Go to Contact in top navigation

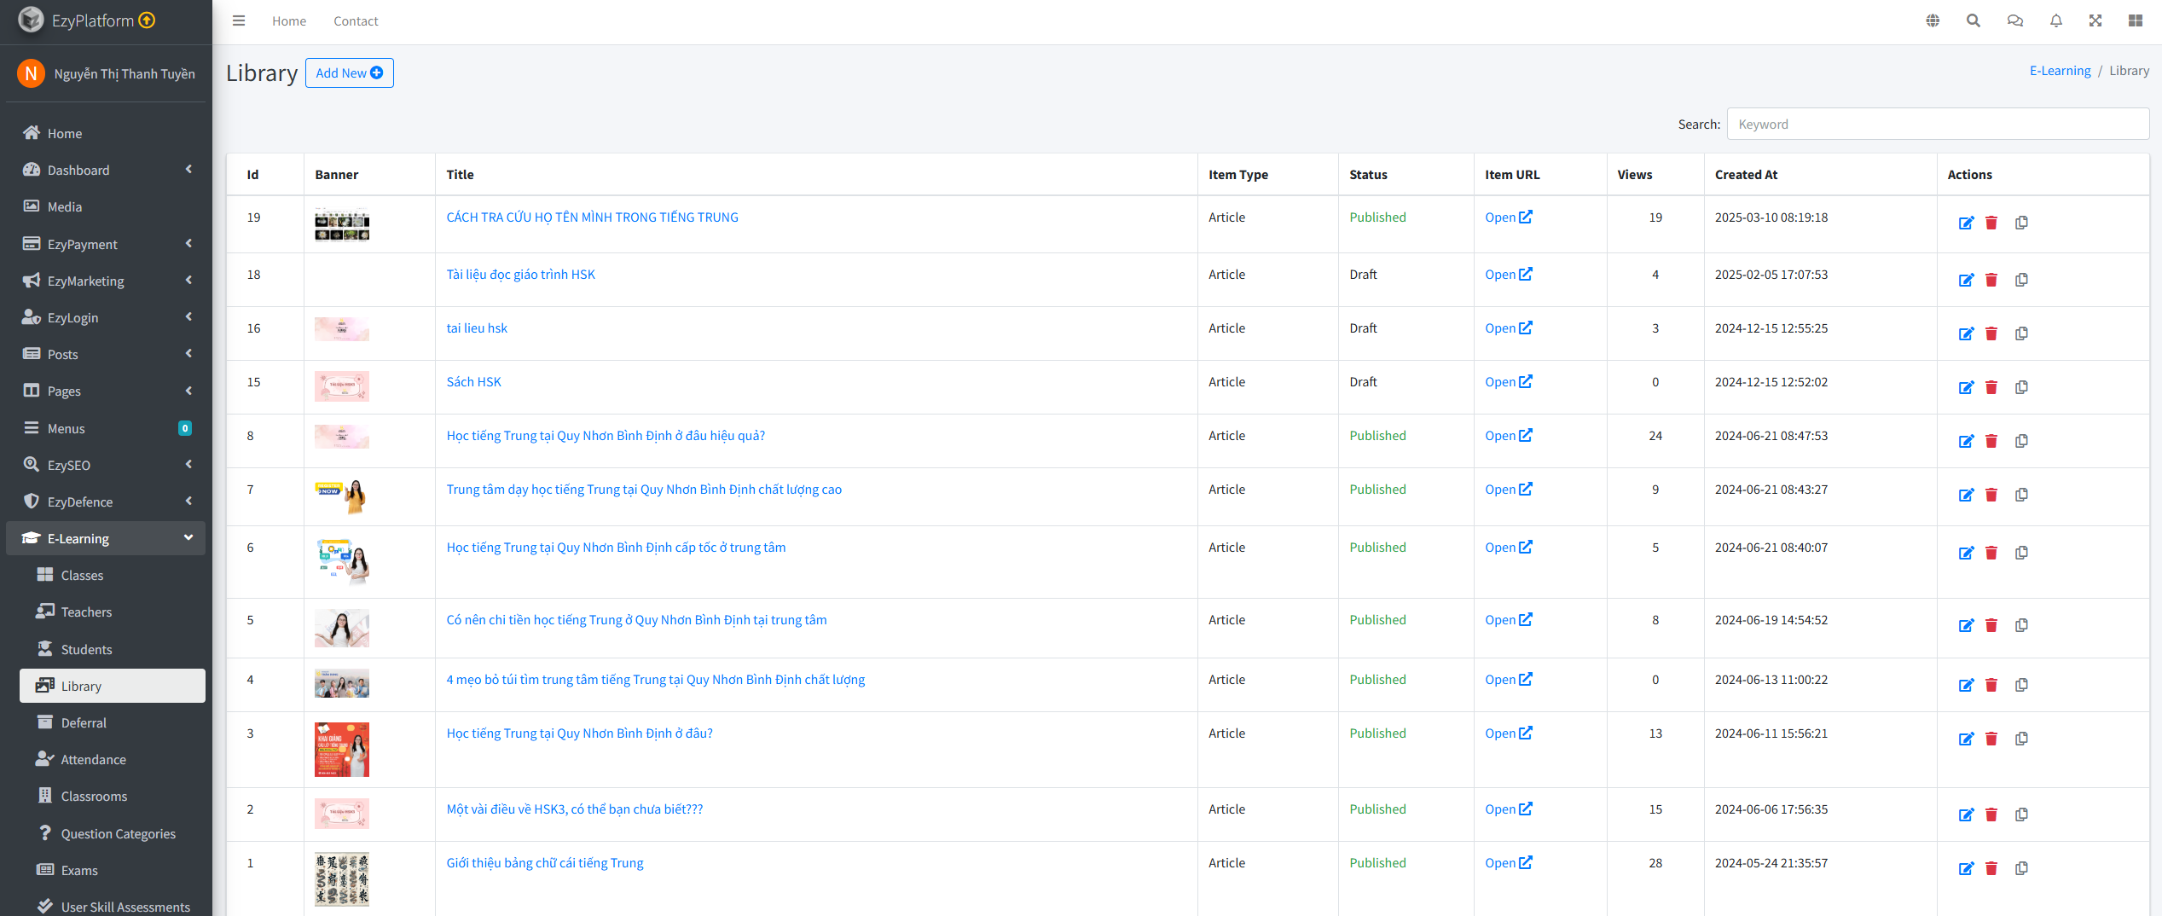coord(356,21)
